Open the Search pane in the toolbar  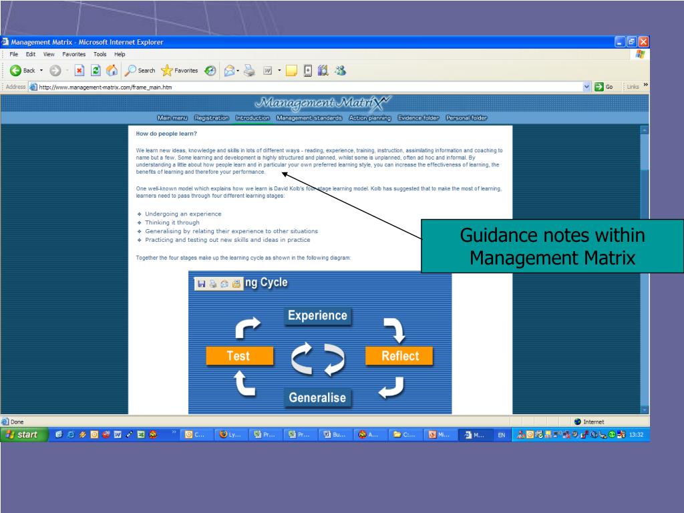(140, 70)
